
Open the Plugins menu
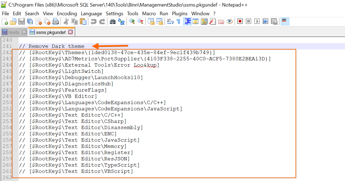pyautogui.click(x=180, y=13)
